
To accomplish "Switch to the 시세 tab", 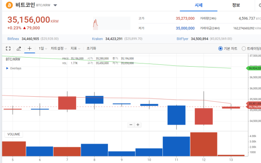I will coord(198,5).
